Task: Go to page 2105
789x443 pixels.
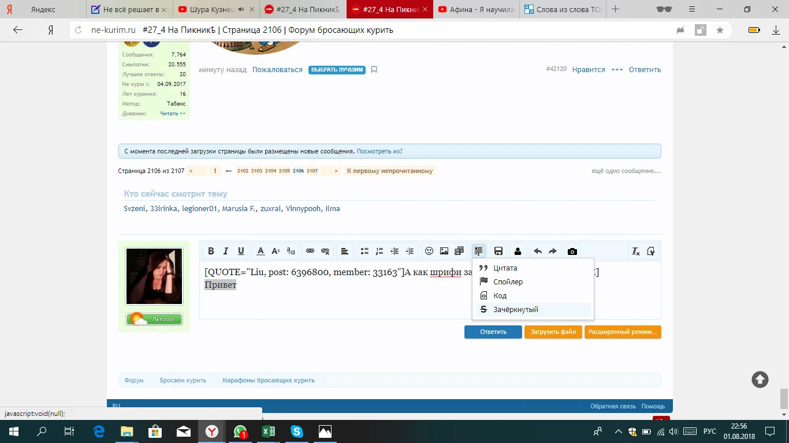Action: (284, 171)
